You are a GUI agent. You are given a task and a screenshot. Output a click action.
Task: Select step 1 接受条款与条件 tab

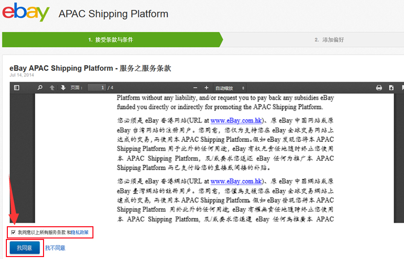click(111, 40)
